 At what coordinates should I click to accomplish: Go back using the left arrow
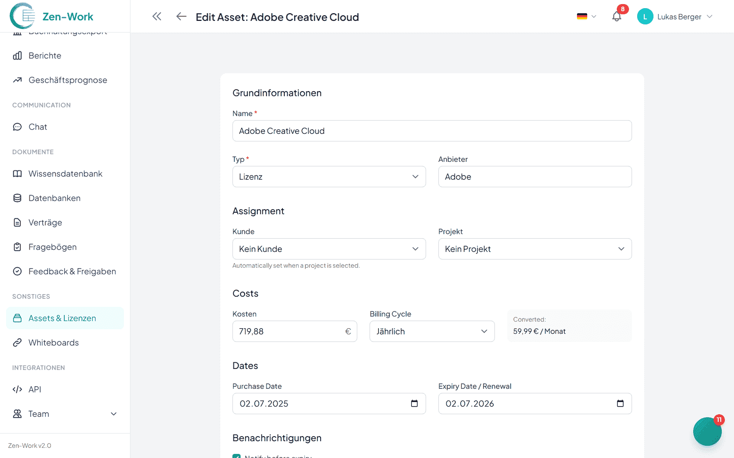click(x=181, y=16)
